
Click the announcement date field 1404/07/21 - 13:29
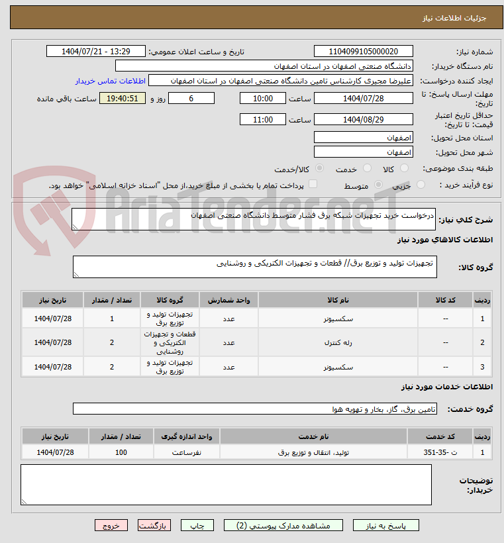[96, 51]
